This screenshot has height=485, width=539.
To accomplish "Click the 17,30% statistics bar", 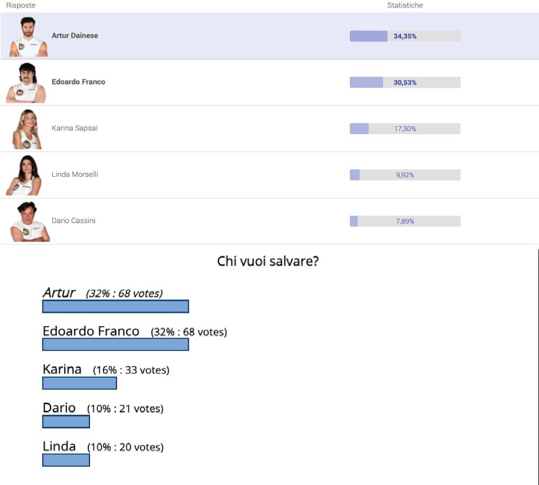I will 405,129.
